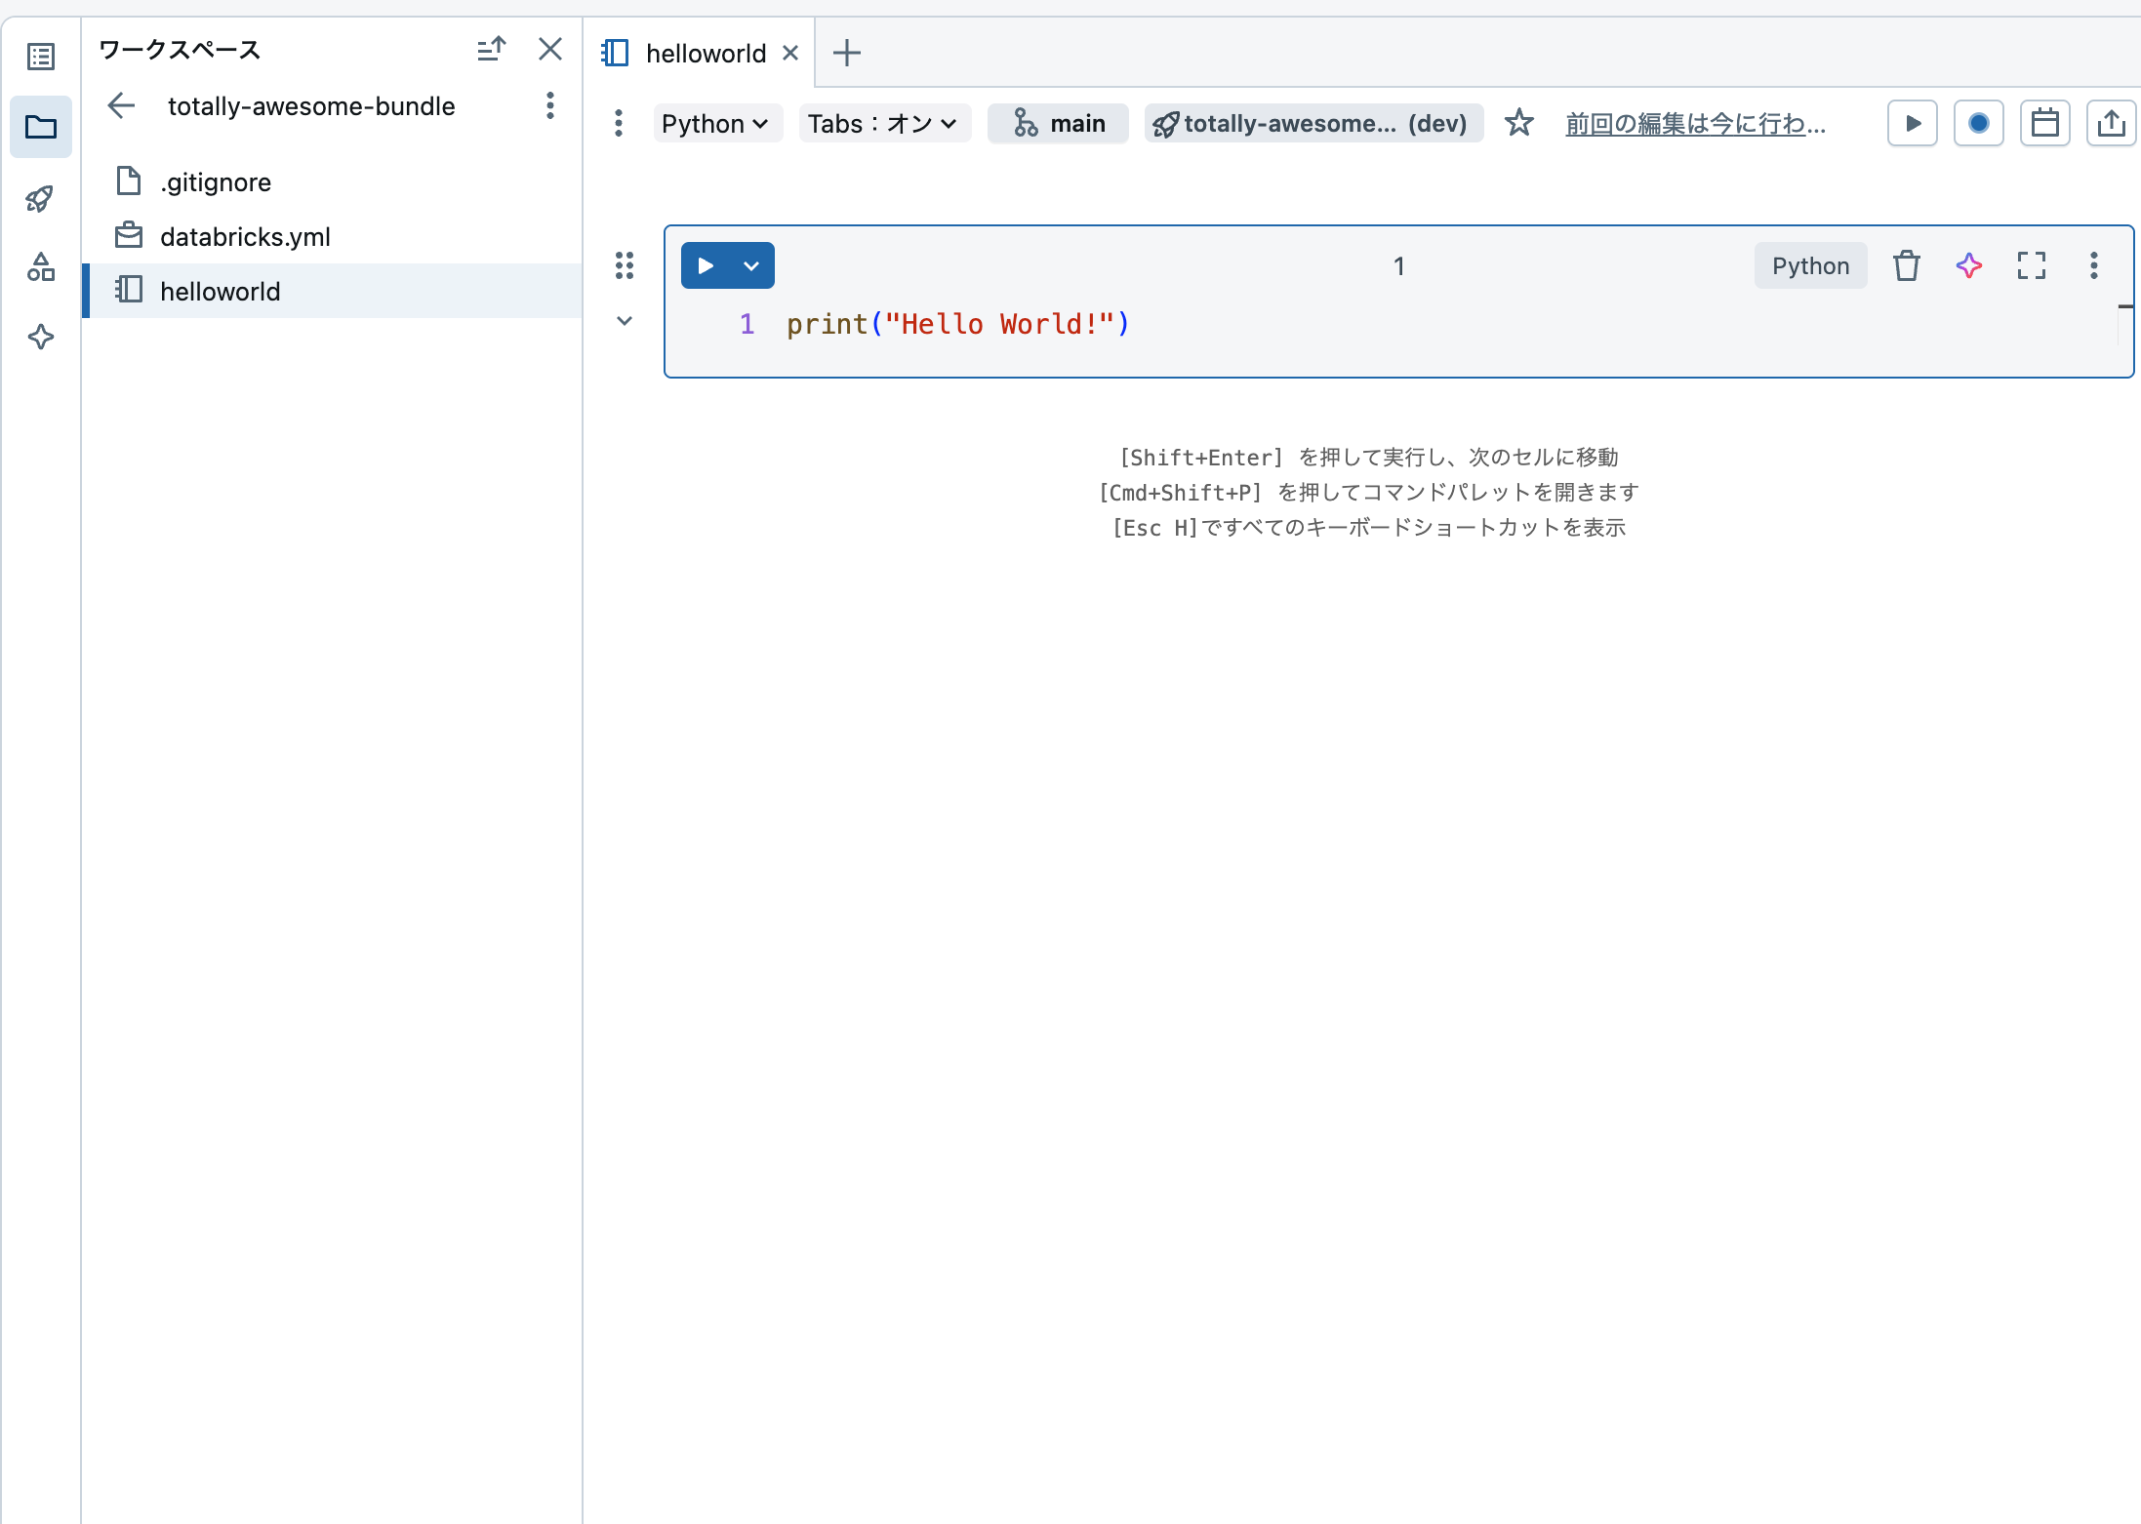Open the table of contents sidebar icon

(41, 57)
